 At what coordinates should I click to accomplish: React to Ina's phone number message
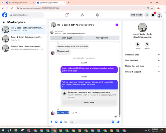click(x=73, y=113)
